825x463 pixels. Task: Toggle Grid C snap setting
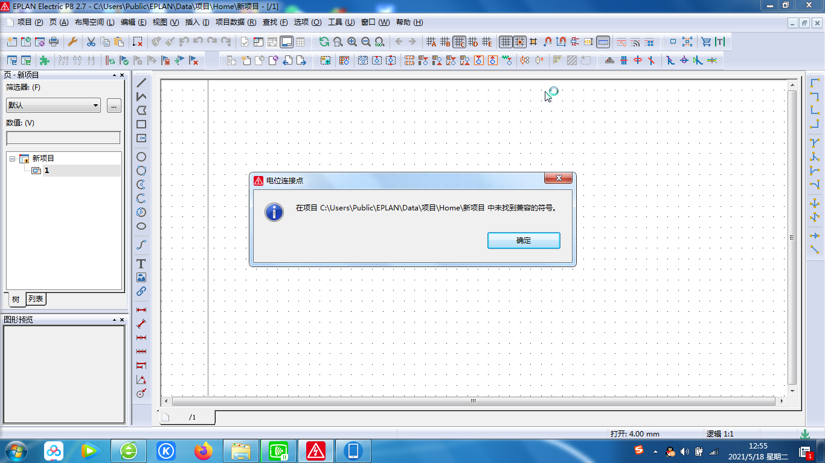point(459,42)
